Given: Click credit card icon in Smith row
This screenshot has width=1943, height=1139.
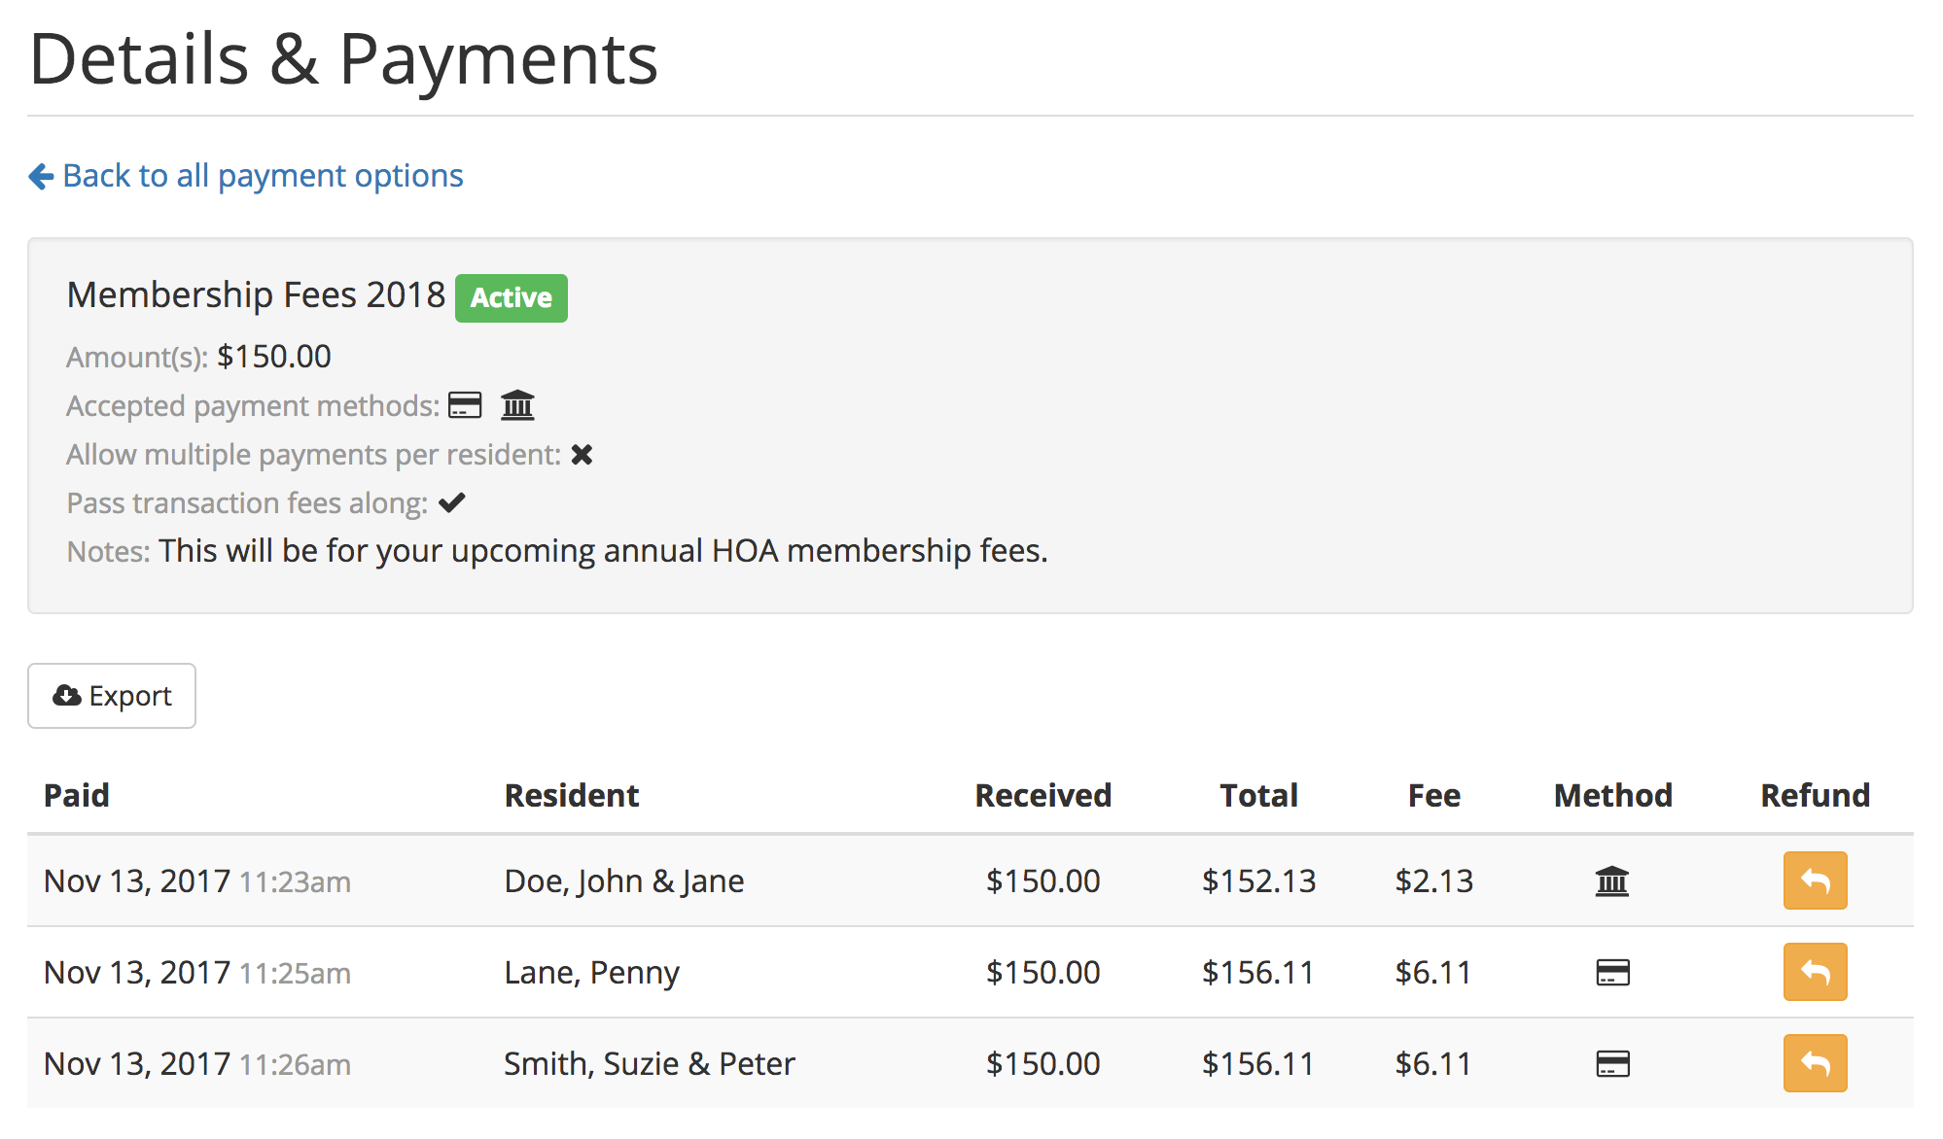Looking at the screenshot, I should [1612, 1063].
